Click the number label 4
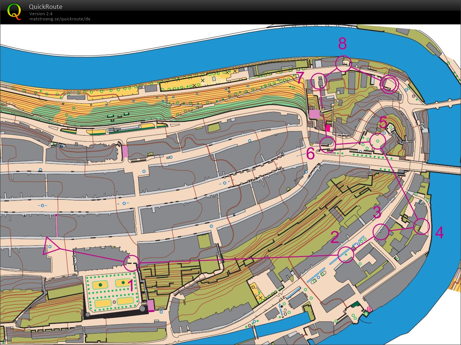 pyautogui.click(x=439, y=233)
